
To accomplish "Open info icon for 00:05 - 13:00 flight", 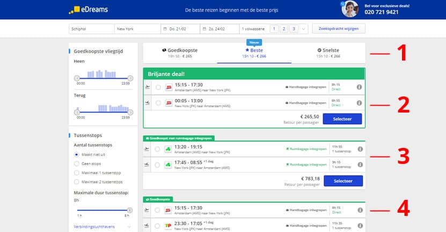I will tap(359, 103).
